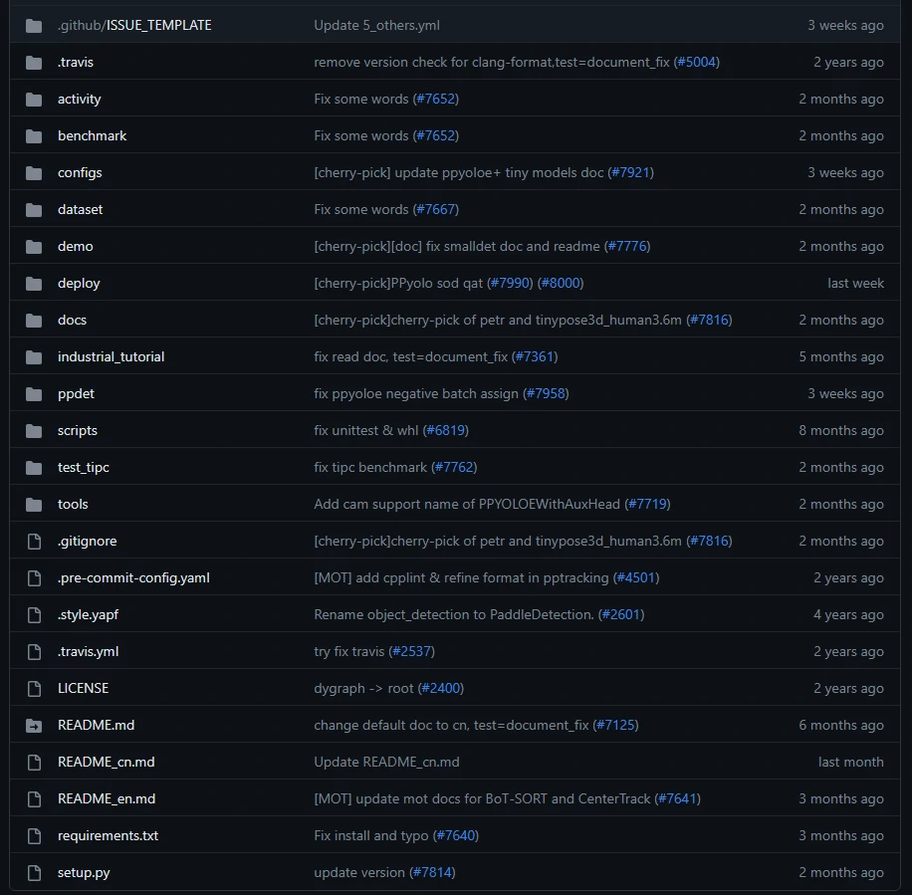This screenshot has width=912, height=895.
Task: Open the .pre-commit-config.yaml file
Action: (x=133, y=577)
